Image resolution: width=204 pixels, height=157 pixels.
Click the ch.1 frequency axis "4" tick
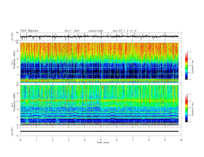[x=18, y=67]
